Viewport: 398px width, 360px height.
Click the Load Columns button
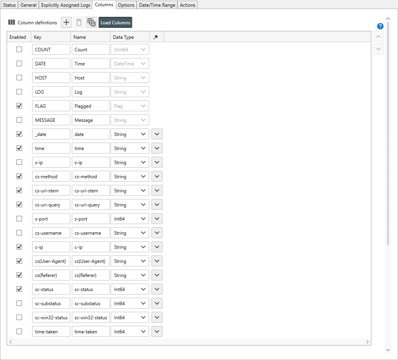tap(115, 23)
